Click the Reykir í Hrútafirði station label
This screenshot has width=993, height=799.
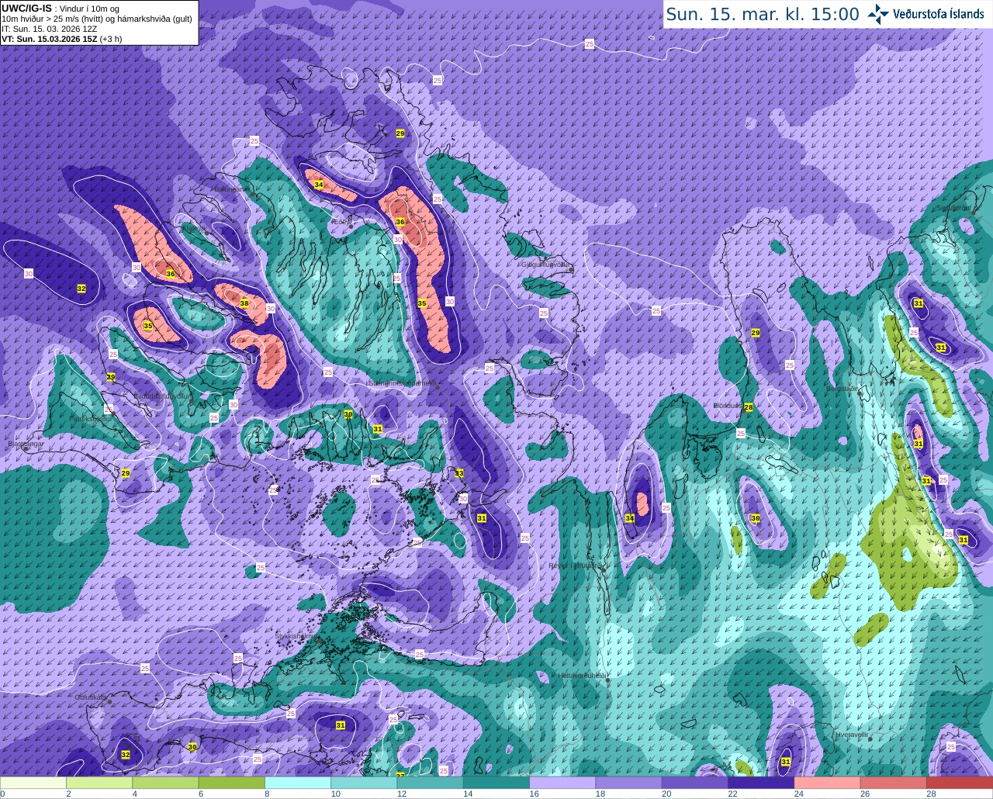[x=576, y=565]
